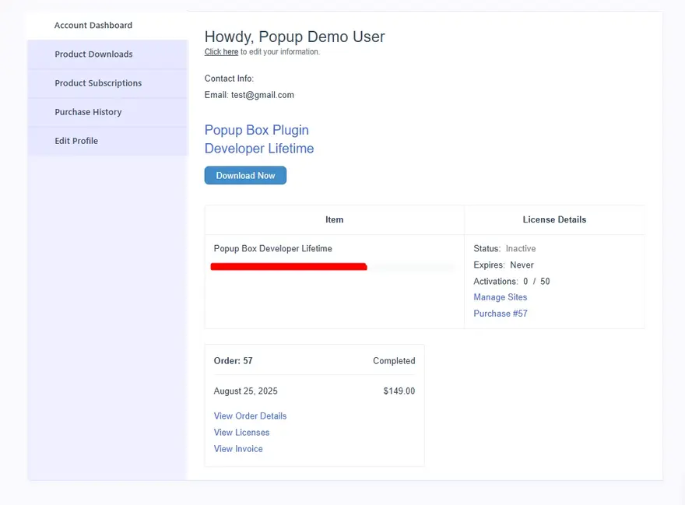Click the Popup Box Developer Lifetime item name
The width and height of the screenshot is (685, 505).
point(272,249)
